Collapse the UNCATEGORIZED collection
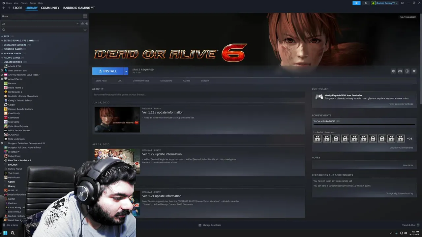422x237 pixels. tap(2, 62)
